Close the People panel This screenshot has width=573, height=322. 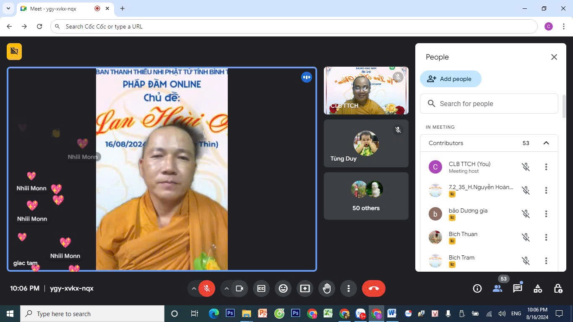point(554,57)
